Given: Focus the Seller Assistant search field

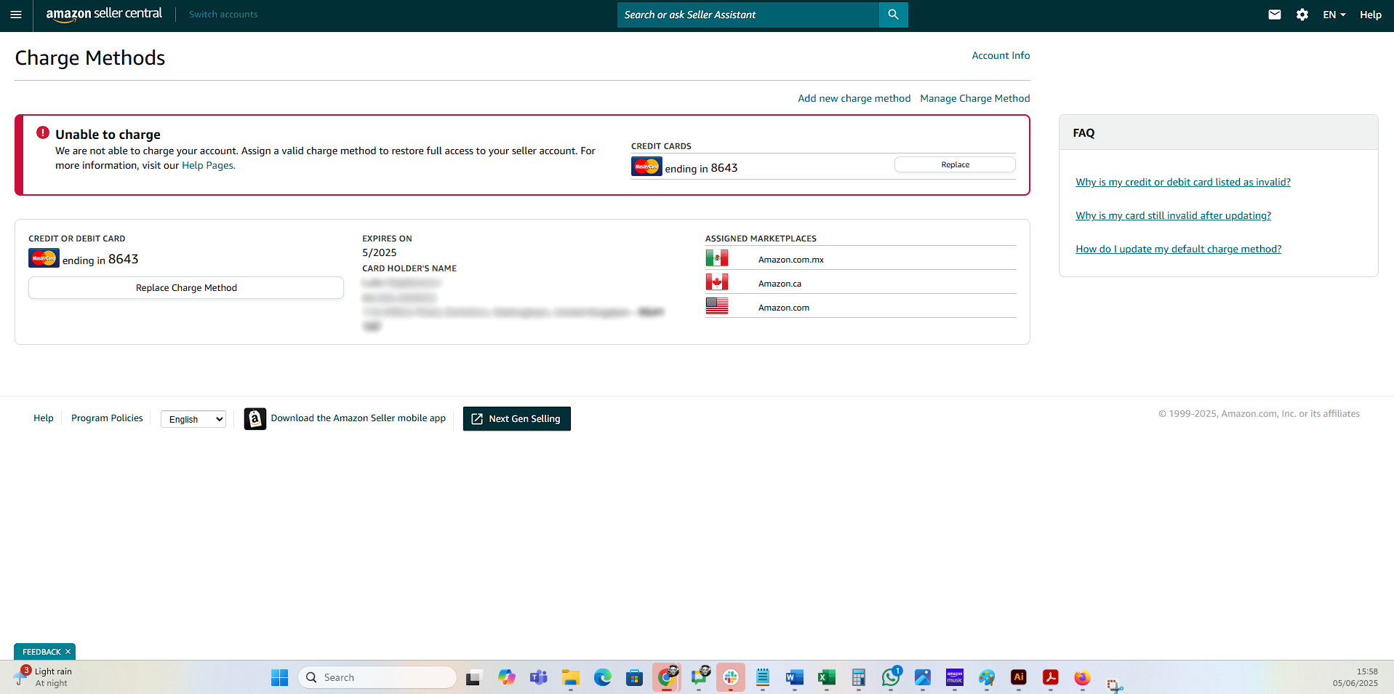Looking at the screenshot, I should pyautogui.click(x=748, y=15).
